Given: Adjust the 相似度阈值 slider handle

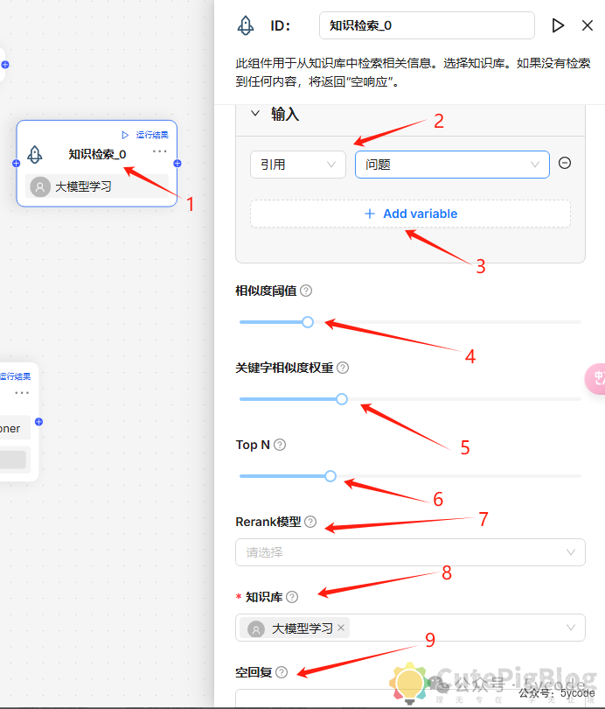Looking at the screenshot, I should [x=308, y=322].
